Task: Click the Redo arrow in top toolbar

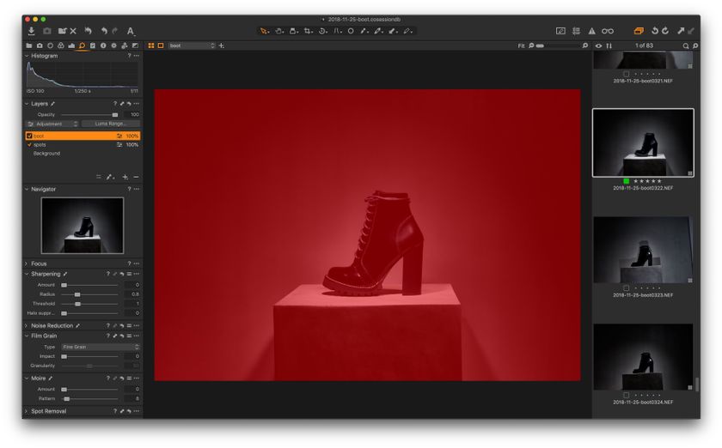Action: pyautogui.click(x=115, y=31)
